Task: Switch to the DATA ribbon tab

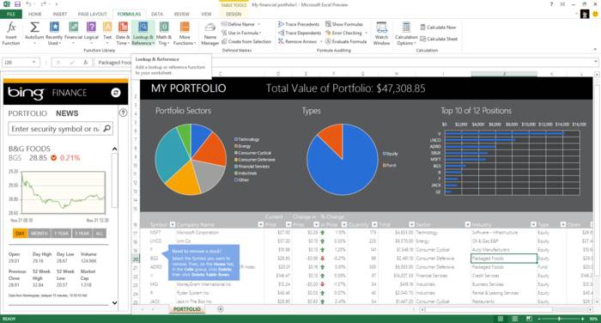Action: tap(157, 14)
